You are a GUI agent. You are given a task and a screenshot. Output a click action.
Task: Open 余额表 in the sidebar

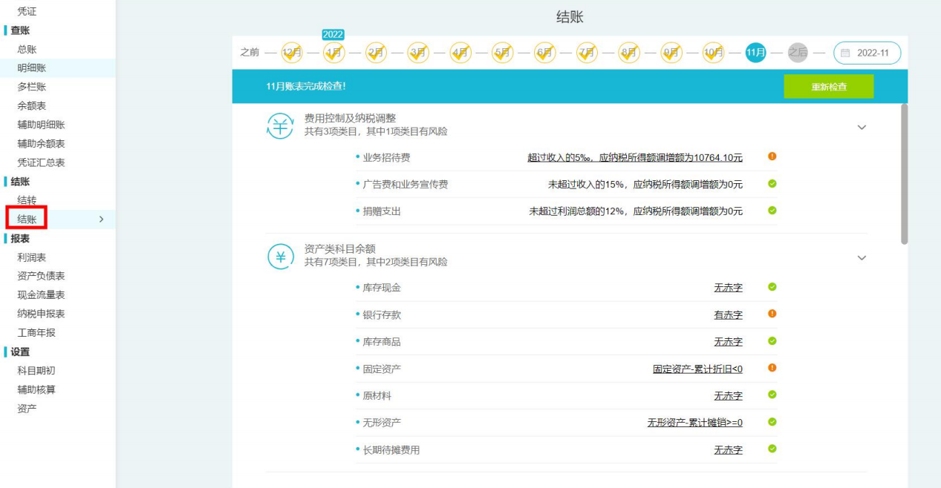[32, 106]
